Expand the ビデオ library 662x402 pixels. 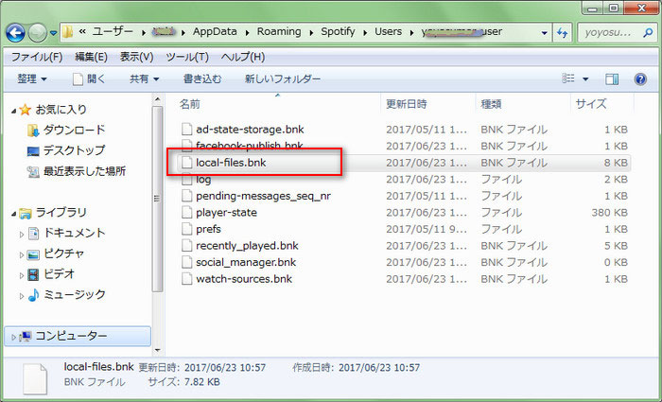(x=22, y=275)
